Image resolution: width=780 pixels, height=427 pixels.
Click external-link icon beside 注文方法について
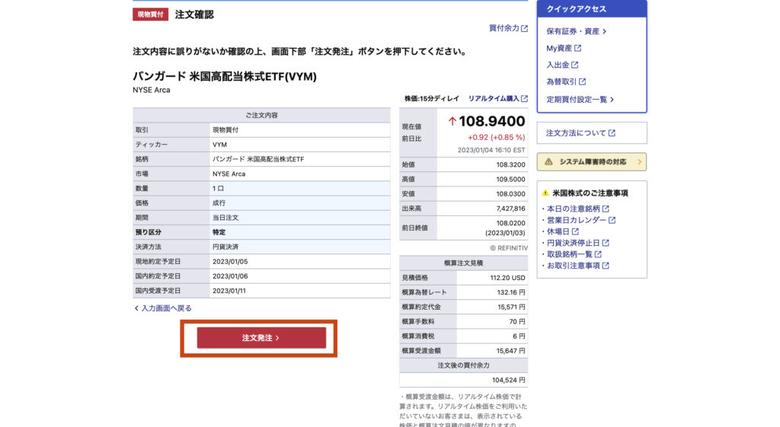pos(612,132)
